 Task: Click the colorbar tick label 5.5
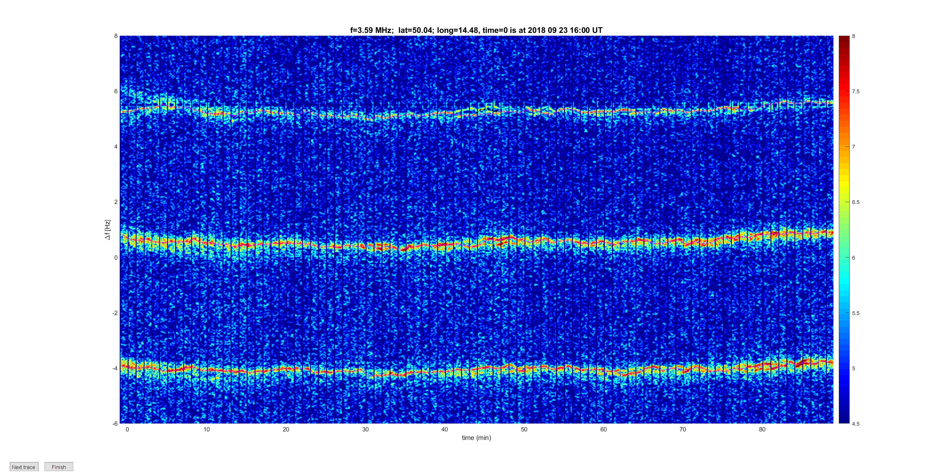(856, 313)
